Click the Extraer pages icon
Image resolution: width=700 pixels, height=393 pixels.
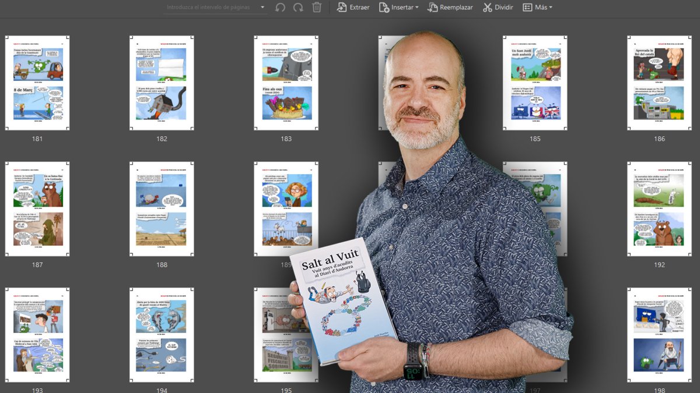point(342,8)
